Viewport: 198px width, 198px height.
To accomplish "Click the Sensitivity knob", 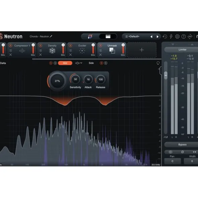I will [x=76, y=79].
